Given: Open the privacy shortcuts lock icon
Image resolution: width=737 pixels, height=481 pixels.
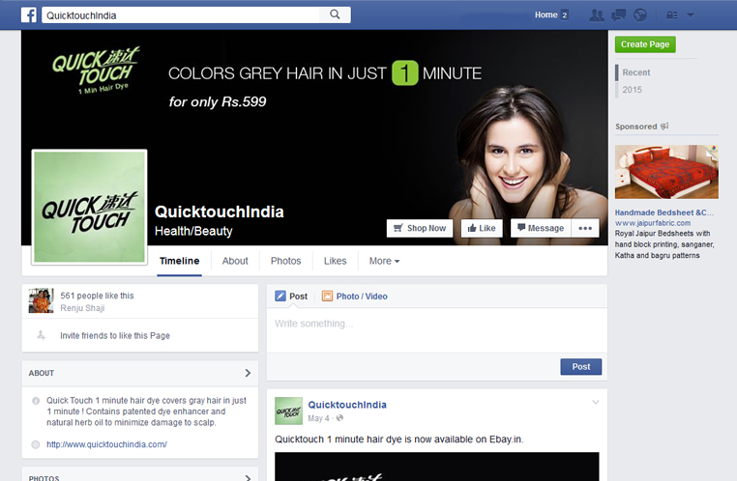Looking at the screenshot, I should tap(672, 14).
